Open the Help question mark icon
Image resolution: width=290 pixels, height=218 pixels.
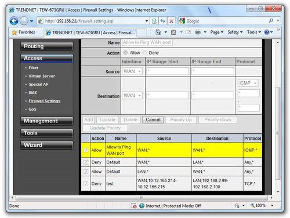pos(267,32)
